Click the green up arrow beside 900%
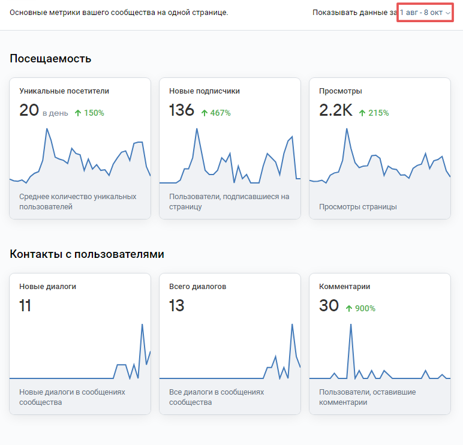Screen dimensions: 463x445 [x=349, y=308]
